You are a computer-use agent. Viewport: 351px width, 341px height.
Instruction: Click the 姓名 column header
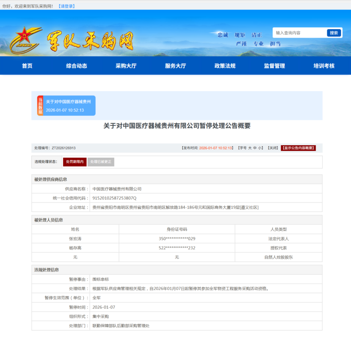click(75, 229)
